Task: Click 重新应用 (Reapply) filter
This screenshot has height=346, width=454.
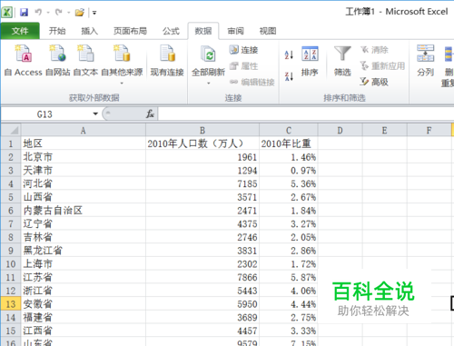Action: click(382, 65)
